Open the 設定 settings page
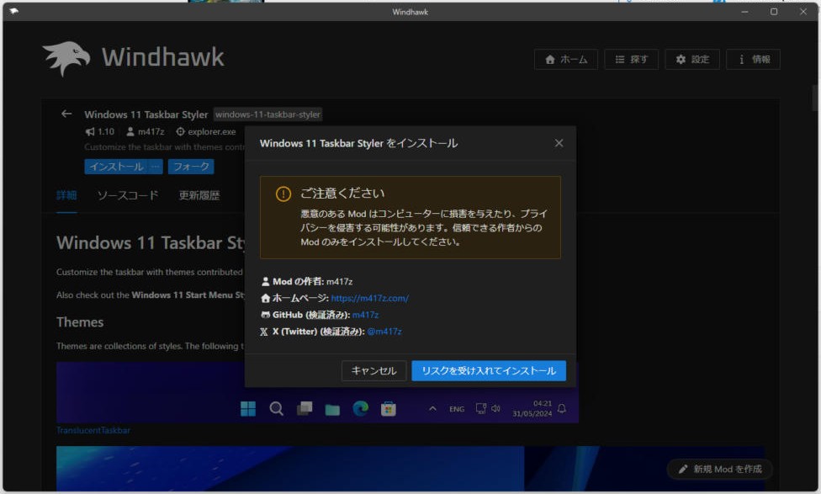821x494 pixels. [x=692, y=59]
